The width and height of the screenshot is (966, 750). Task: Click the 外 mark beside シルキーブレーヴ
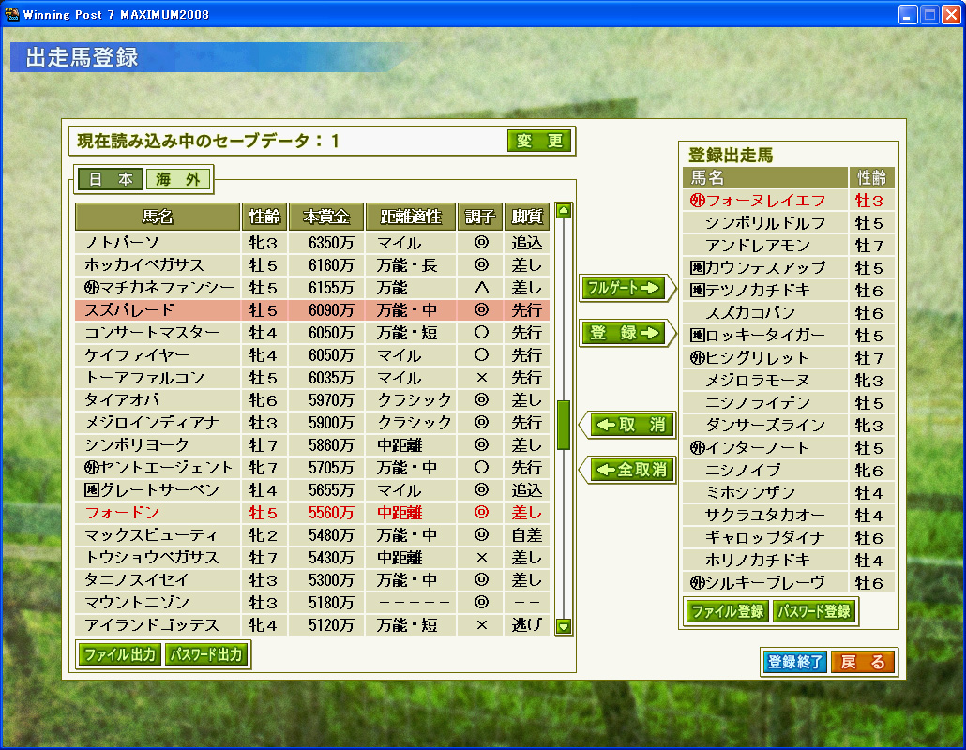point(698,582)
